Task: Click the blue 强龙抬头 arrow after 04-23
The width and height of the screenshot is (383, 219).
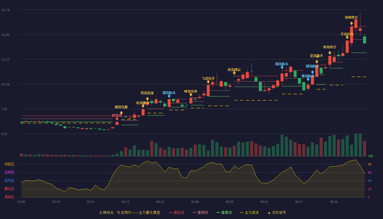Action: [x=169, y=96]
